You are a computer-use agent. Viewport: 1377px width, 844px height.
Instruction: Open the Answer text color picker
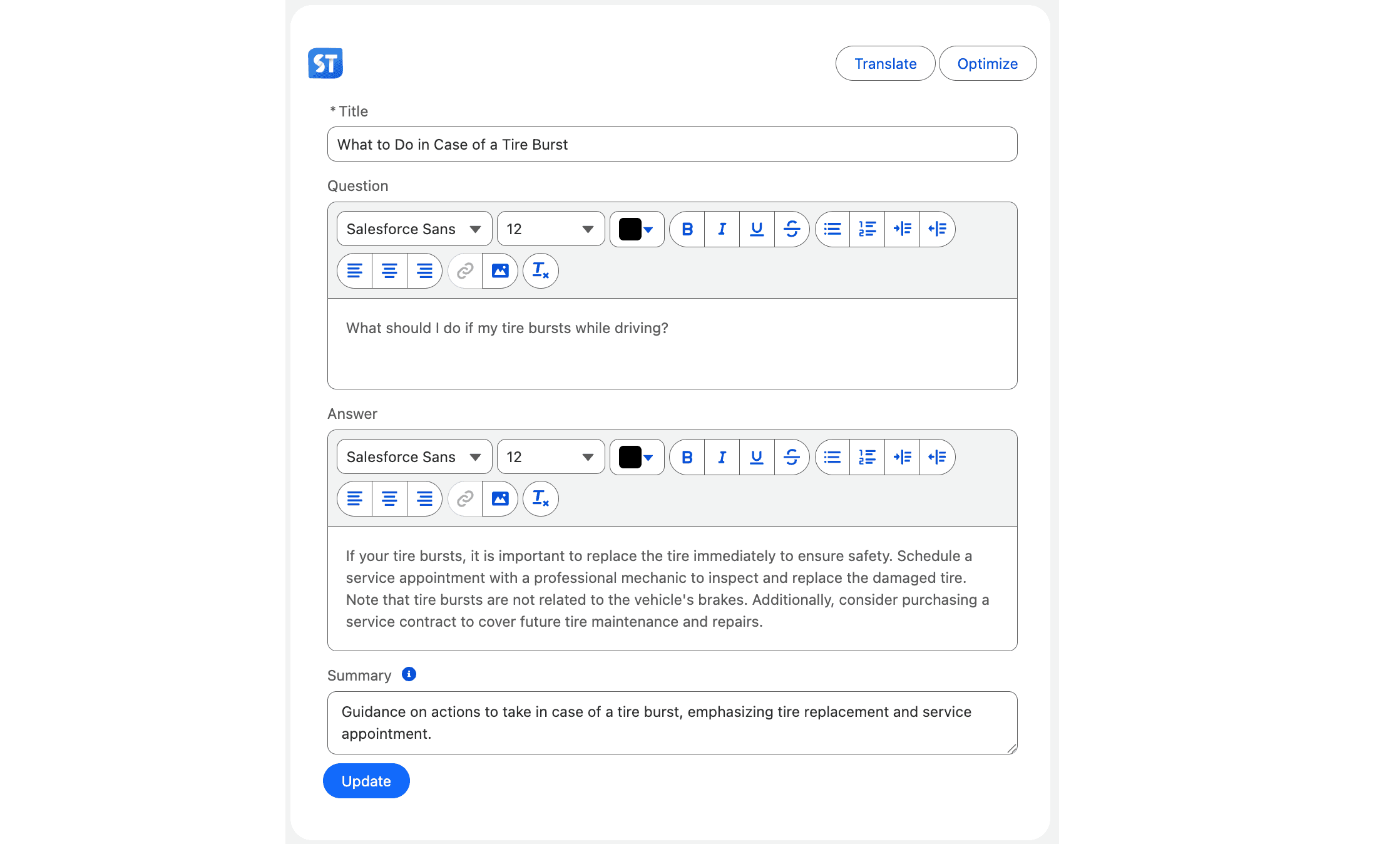pos(637,457)
